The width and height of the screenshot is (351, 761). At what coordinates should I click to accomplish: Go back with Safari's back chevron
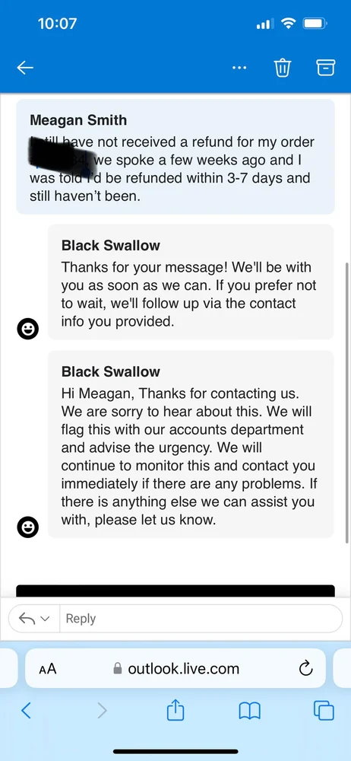26,711
